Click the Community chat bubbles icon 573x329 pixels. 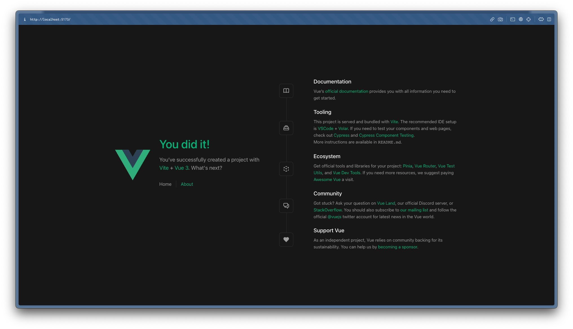286,206
